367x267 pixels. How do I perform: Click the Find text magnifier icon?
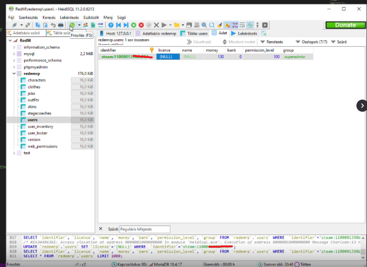click(204, 25)
